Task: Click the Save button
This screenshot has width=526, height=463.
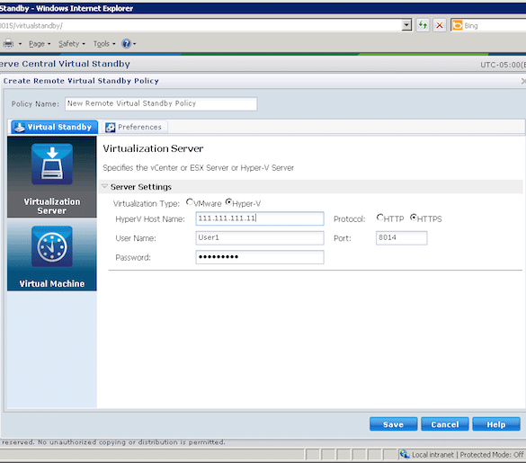Action: [x=394, y=424]
